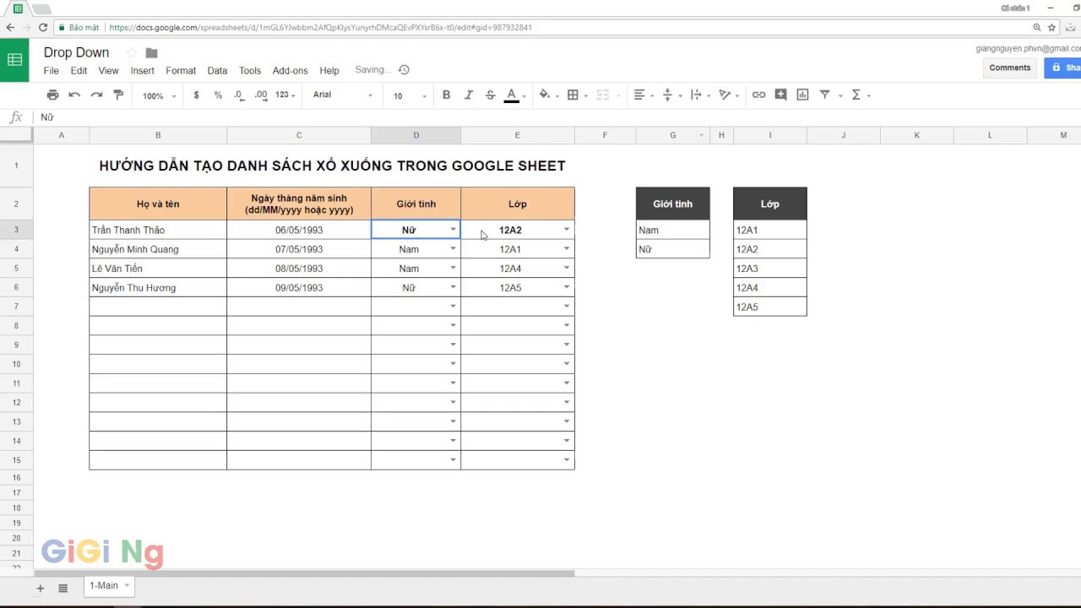1081x608 pixels.
Task: Click the Redo icon
Action: click(x=96, y=95)
